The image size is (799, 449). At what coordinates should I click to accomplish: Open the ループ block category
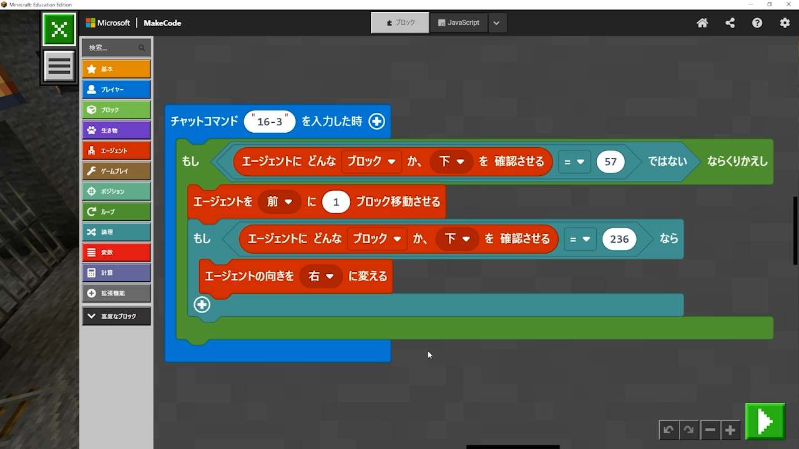click(116, 211)
